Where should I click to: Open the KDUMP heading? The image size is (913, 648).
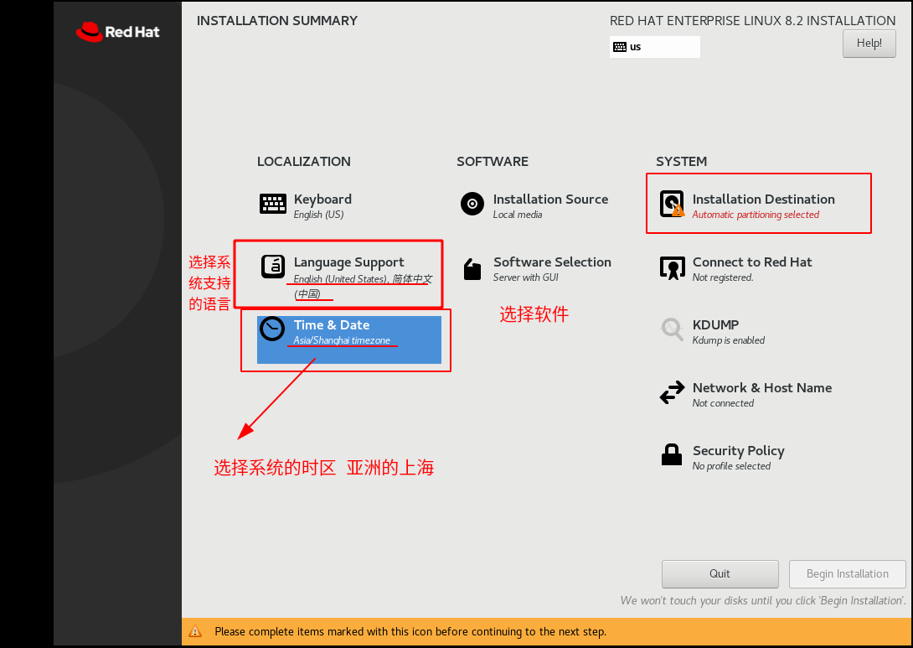pos(715,325)
